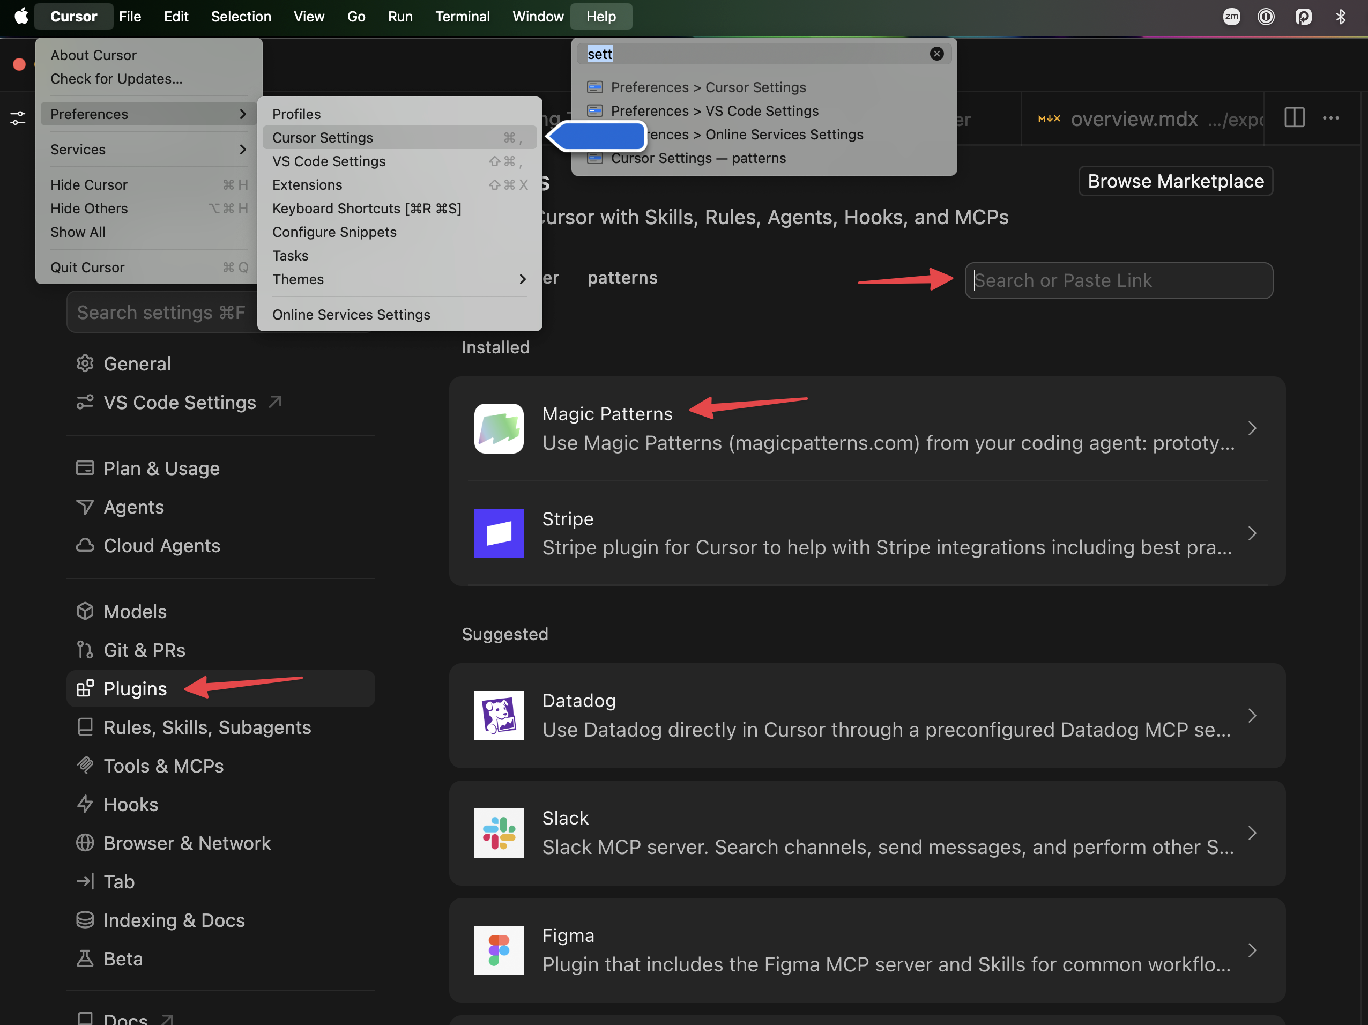Open the Terminal menu

[x=462, y=16]
